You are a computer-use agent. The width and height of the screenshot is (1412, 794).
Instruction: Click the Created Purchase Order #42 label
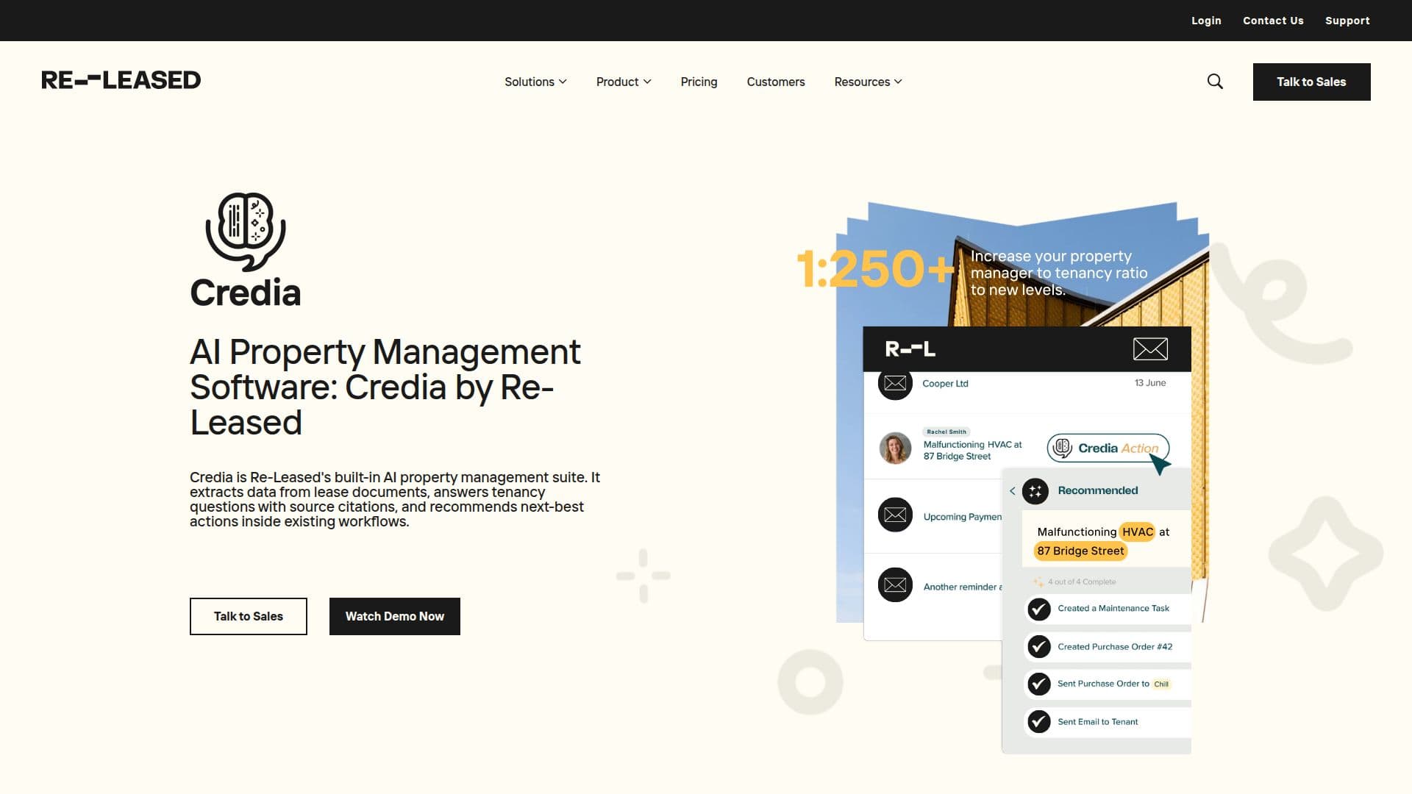click(1115, 646)
